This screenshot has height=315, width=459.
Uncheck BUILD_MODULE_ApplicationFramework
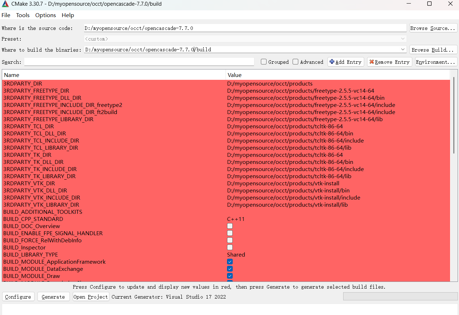point(230,261)
